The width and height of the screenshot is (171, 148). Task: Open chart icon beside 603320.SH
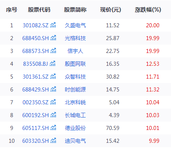53,140
